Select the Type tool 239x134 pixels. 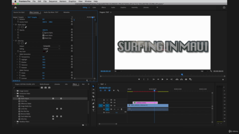pos(93,110)
